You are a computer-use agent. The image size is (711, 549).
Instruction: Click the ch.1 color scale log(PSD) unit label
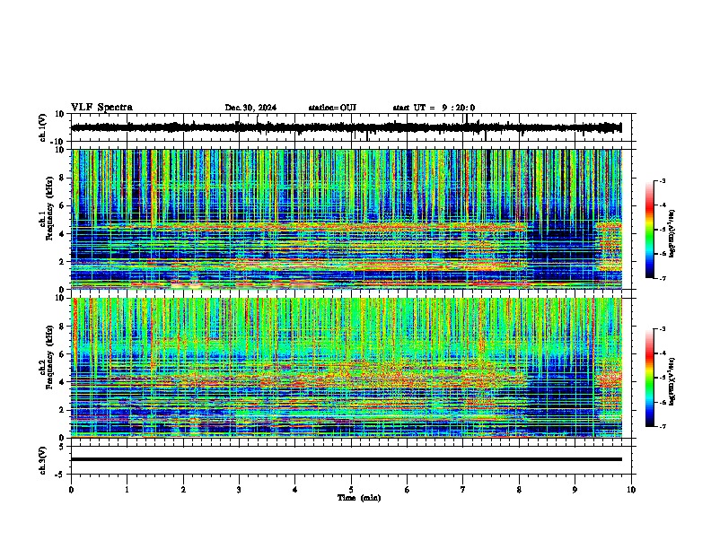pyautogui.click(x=672, y=233)
